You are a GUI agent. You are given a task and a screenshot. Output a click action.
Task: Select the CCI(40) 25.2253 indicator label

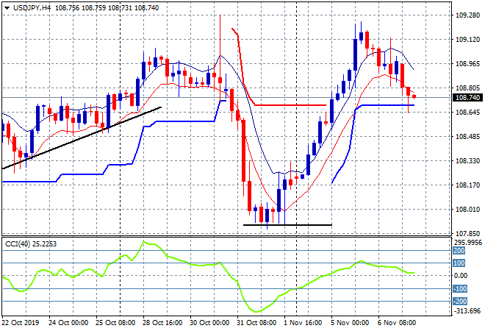pyautogui.click(x=31, y=244)
